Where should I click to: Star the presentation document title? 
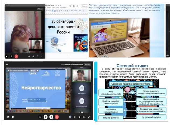(x=56, y=5)
